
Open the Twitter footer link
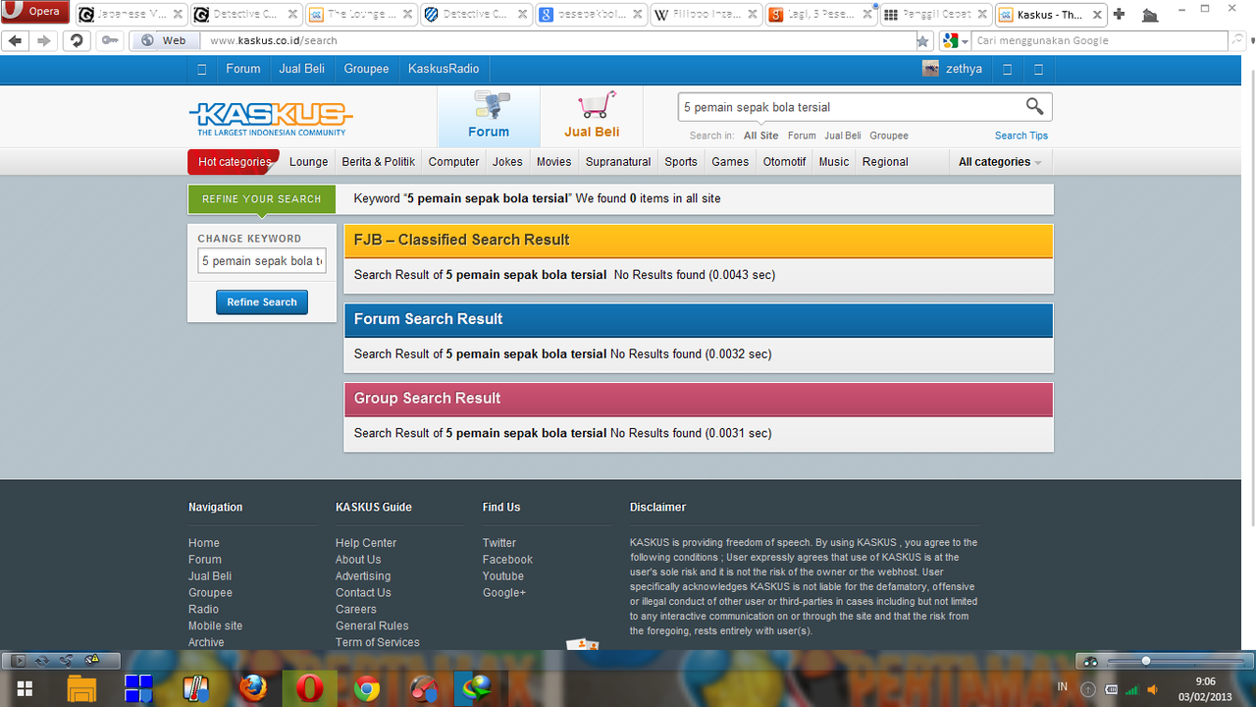[499, 543]
